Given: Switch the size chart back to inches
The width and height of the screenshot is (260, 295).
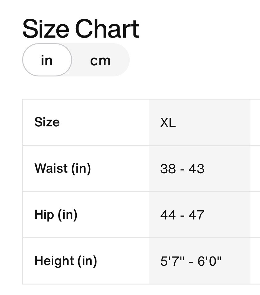Looking at the screenshot, I should [x=47, y=60].
